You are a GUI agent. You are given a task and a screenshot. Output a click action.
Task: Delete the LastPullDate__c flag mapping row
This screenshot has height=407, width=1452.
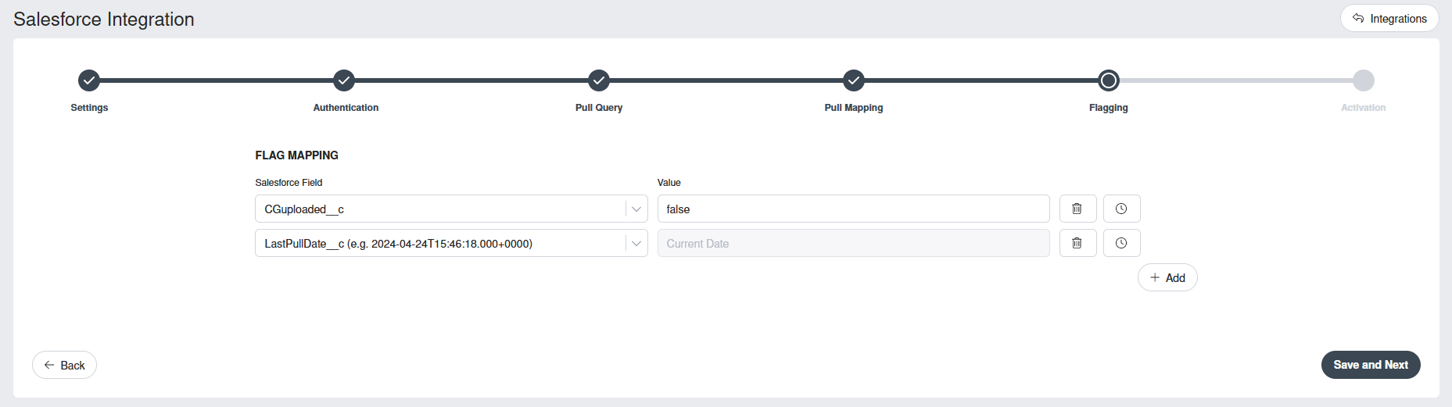1077,243
